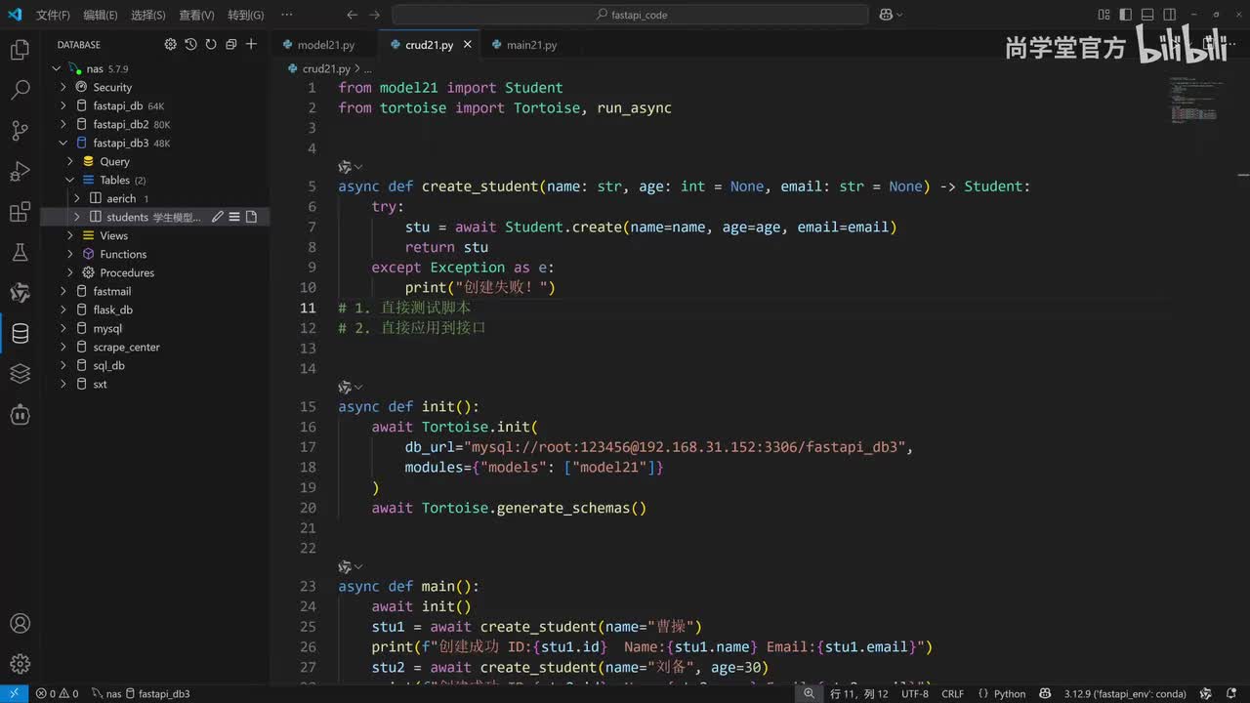1250x703 pixels.
Task: Select the mysql database
Action: (107, 329)
